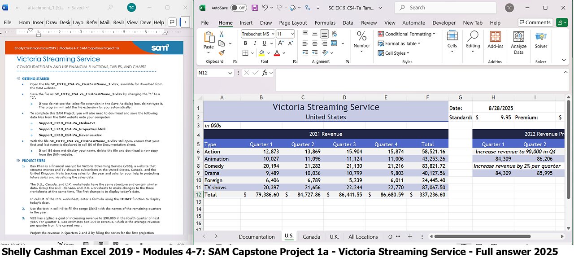Open the Font dialog launcher

[x=295, y=62]
